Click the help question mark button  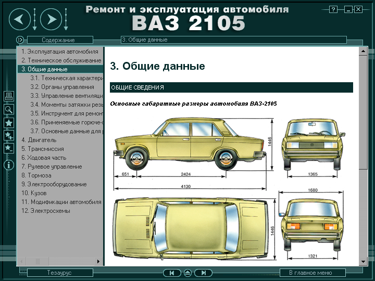pos(333,9)
